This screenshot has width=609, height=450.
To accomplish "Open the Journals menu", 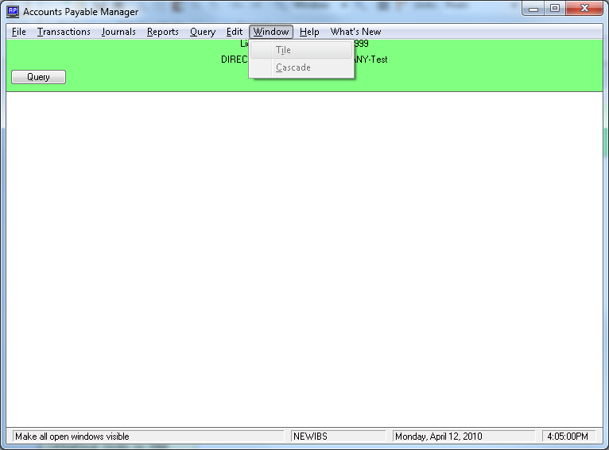I will pyautogui.click(x=118, y=32).
